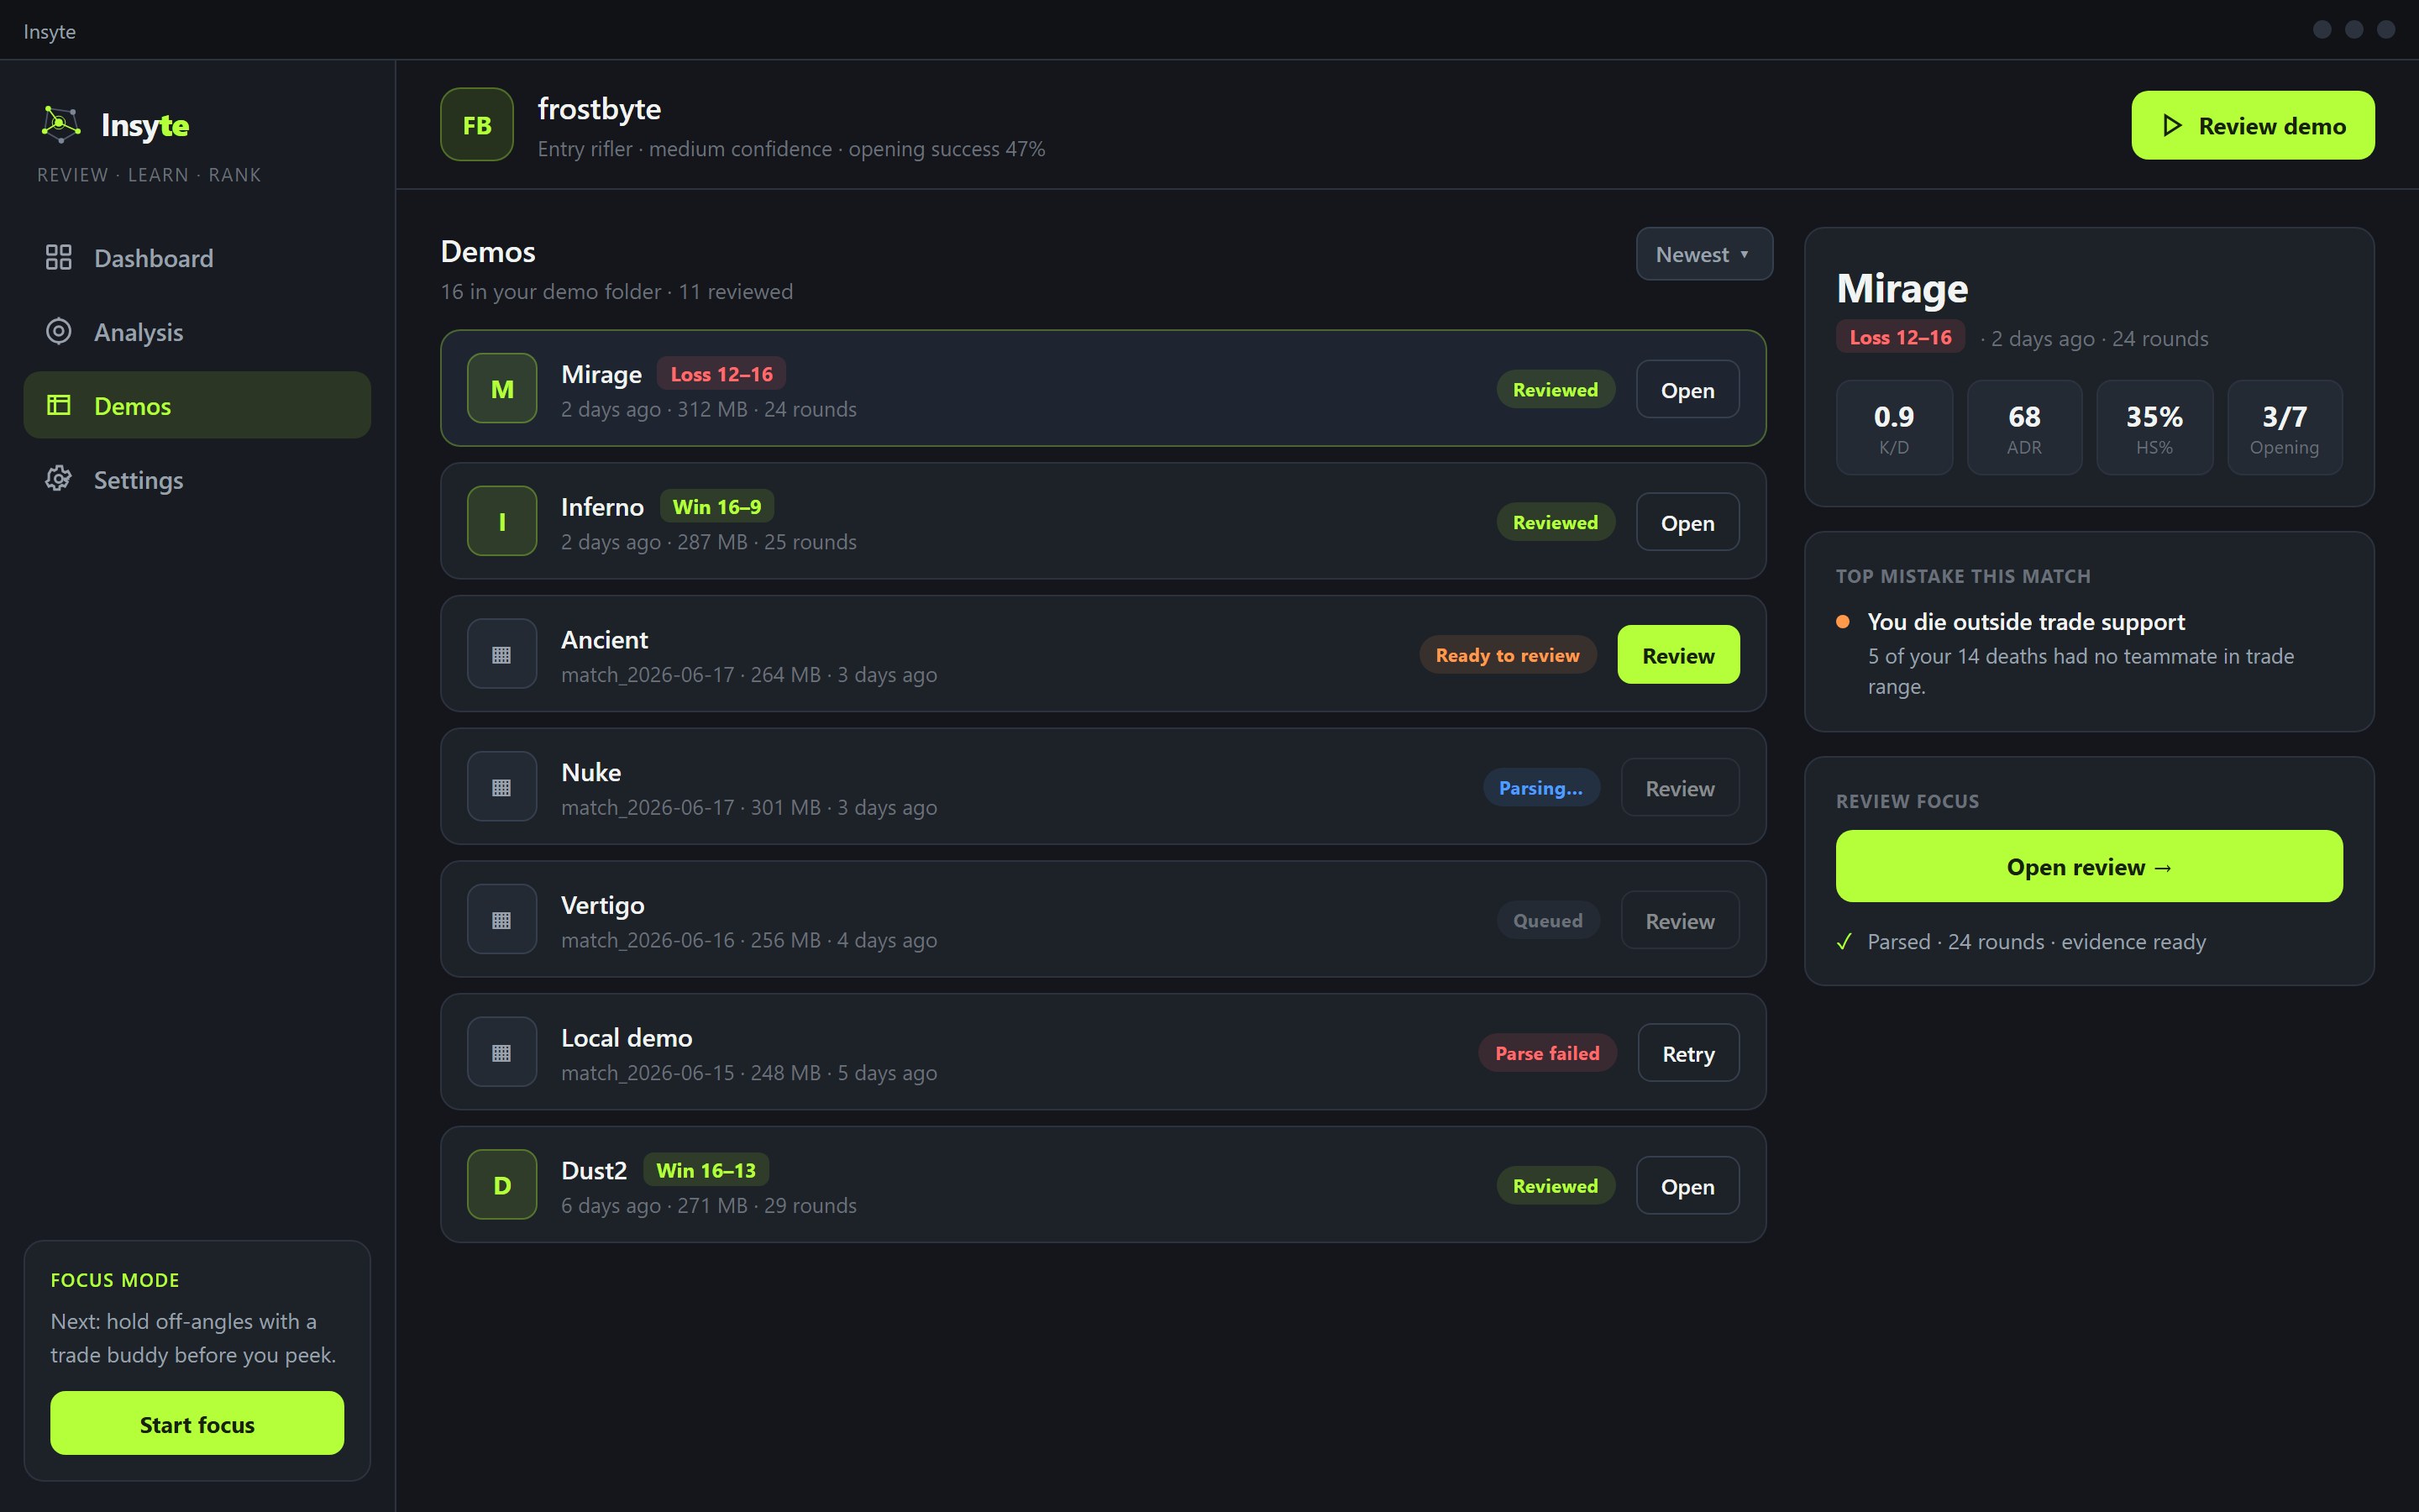Click the Open review arrow button
This screenshot has width=2419, height=1512.
[2089, 866]
